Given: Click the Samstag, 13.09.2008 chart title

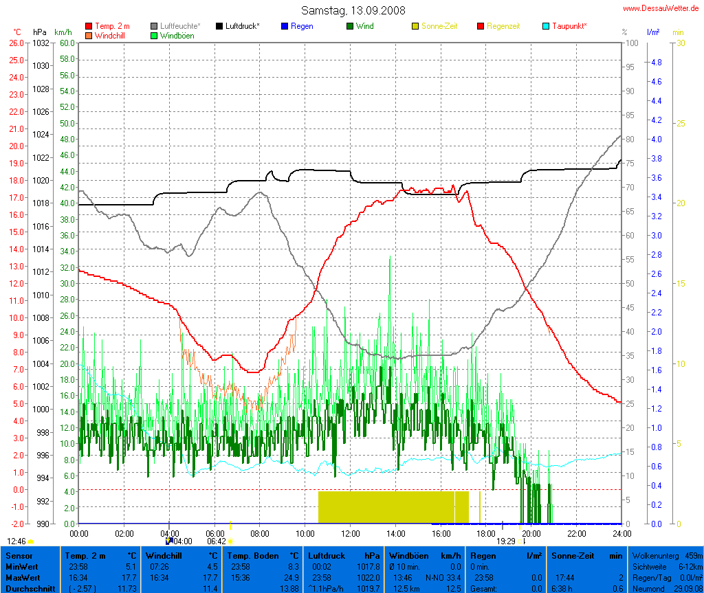Looking at the screenshot, I should pos(353,10).
